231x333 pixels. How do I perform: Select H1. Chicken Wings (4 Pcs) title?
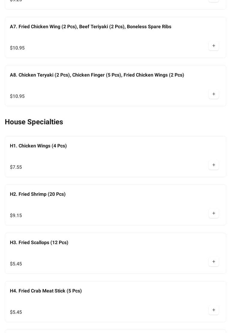38,146
